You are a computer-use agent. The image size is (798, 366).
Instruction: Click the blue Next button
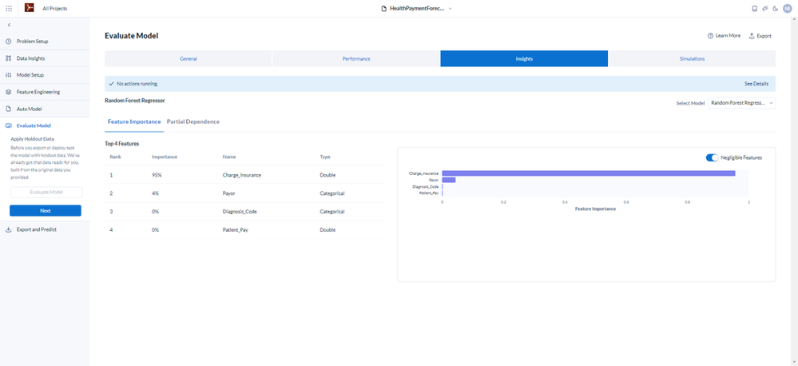click(x=46, y=211)
